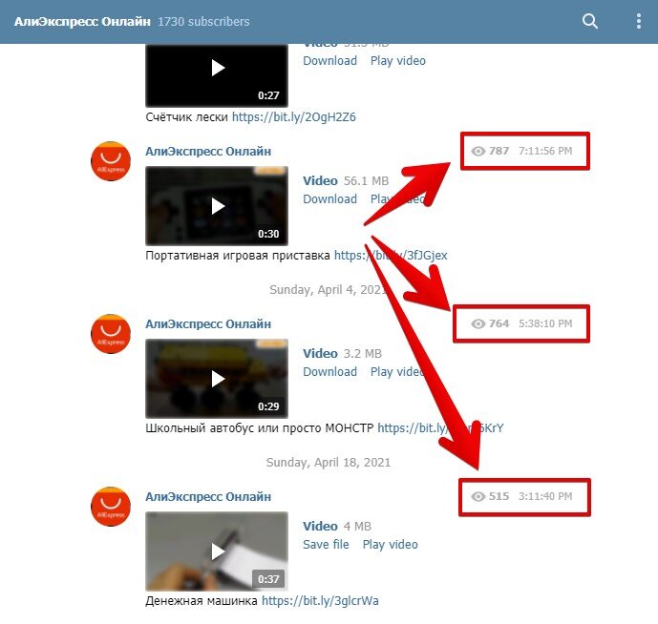Image resolution: width=658 pixels, height=624 pixels.
Task: Click sender name above the 3.2 MB video
Action: coord(208,323)
